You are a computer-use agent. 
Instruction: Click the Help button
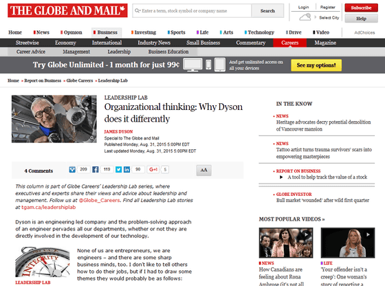[361, 19]
